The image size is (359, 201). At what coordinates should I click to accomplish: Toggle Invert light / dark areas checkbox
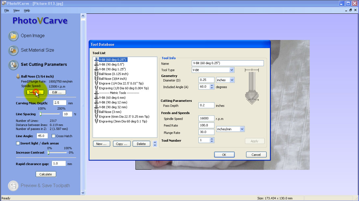pyautogui.click(x=18, y=143)
